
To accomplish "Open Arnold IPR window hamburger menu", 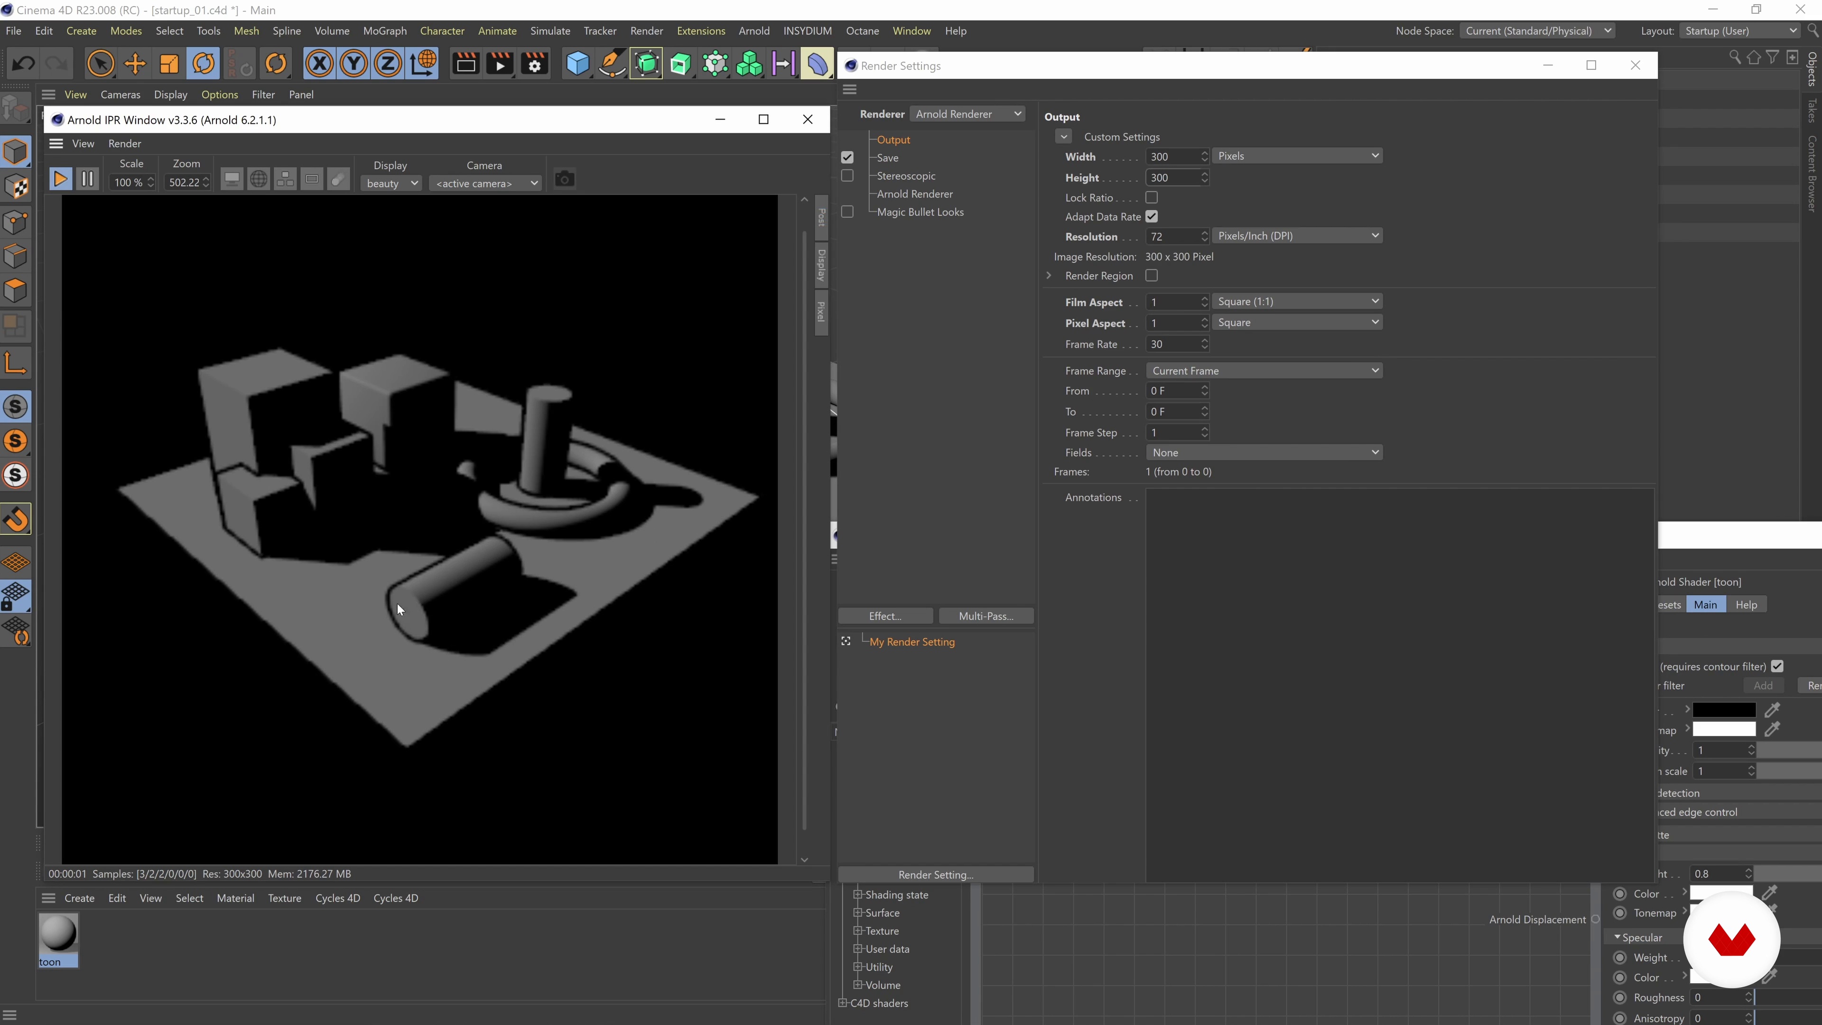I will [x=56, y=144].
